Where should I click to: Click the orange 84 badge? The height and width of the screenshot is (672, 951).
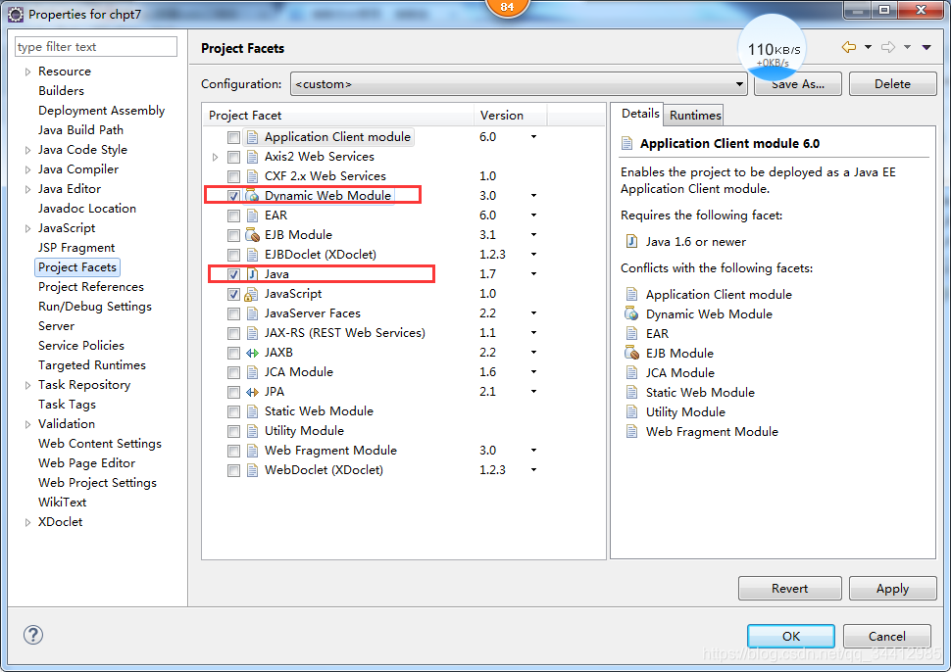pos(507,7)
